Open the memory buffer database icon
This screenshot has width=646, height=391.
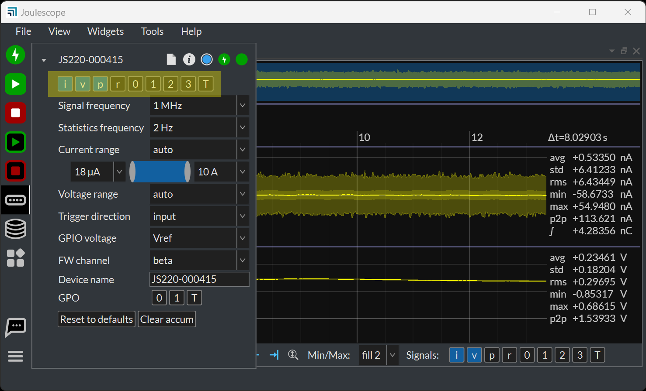(16, 229)
